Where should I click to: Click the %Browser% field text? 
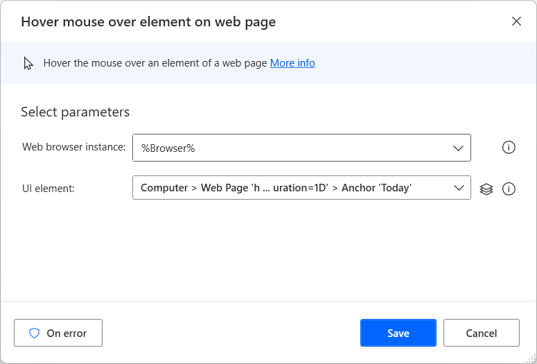pos(168,148)
